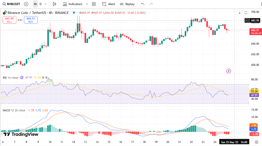Click date 12 on the time axis

point(73,142)
